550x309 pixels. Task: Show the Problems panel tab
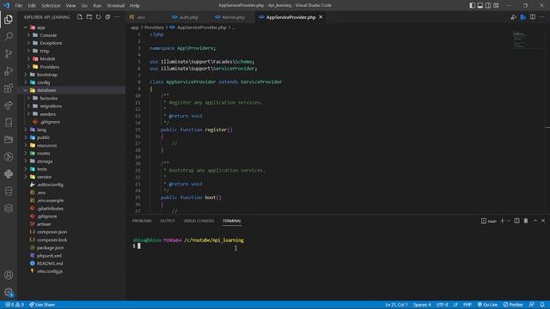coord(142,221)
